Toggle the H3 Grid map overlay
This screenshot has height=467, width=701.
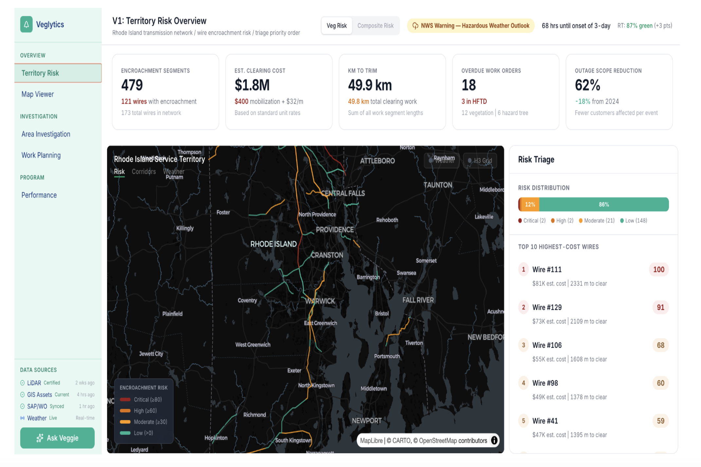[480, 160]
